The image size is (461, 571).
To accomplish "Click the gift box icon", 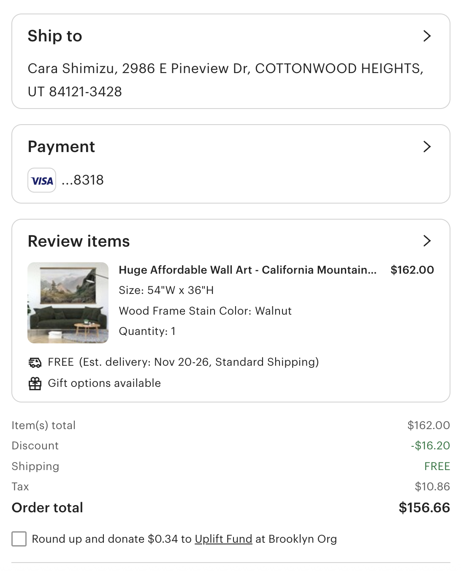I will point(35,383).
